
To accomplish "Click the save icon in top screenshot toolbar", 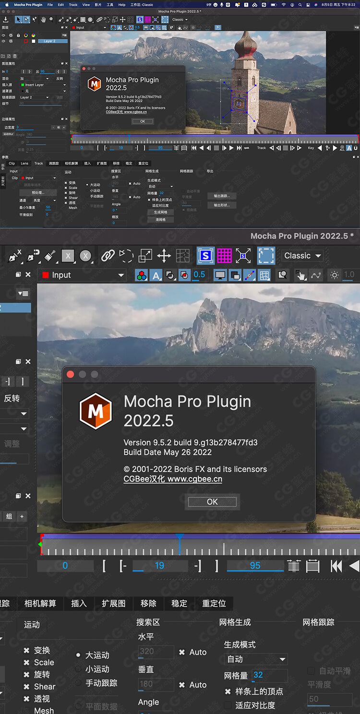I will pyautogui.click(x=6, y=20).
